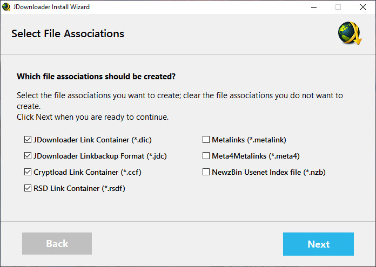Viewport: 376px width, 267px height.
Task: Click the JDownloader globe logo in the header
Action: [x=349, y=33]
